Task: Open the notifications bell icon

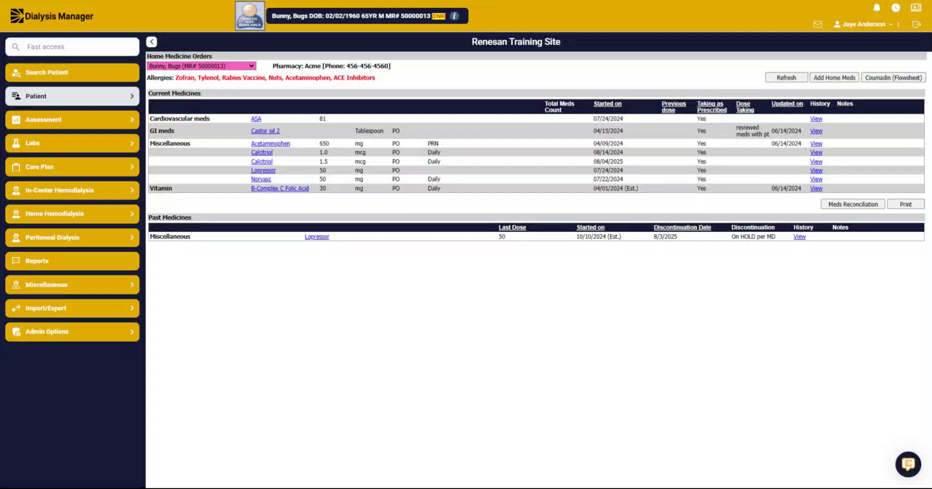Action: 876,8
